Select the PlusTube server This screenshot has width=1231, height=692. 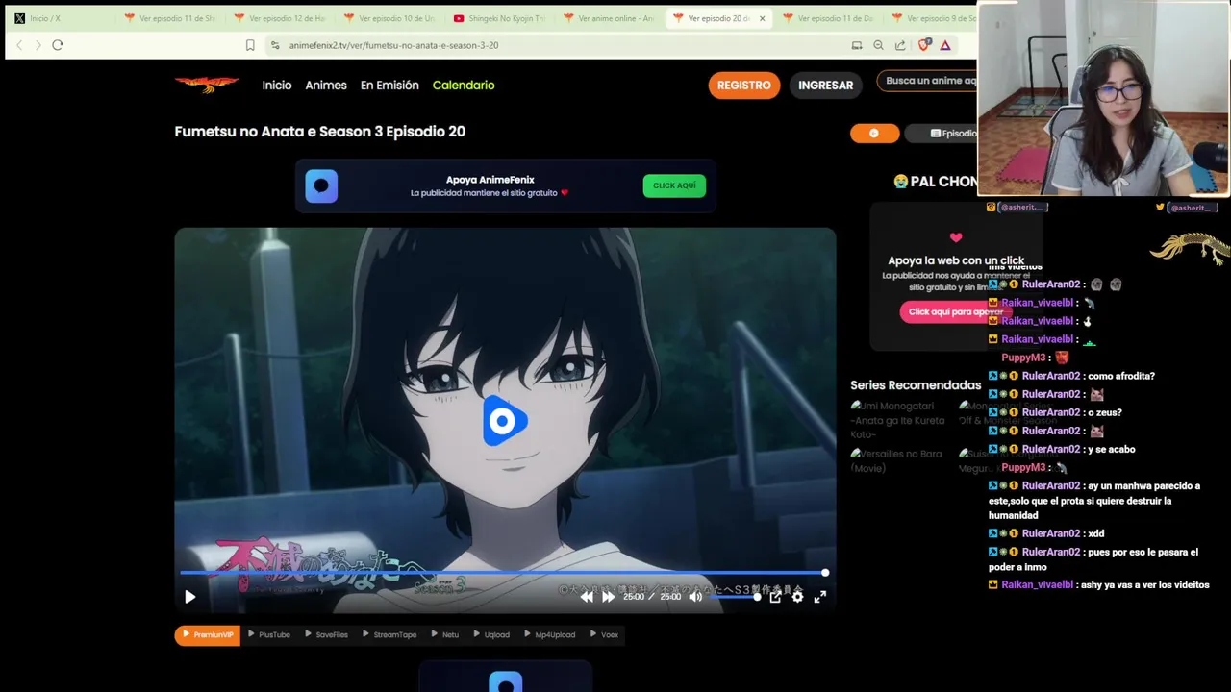point(269,635)
